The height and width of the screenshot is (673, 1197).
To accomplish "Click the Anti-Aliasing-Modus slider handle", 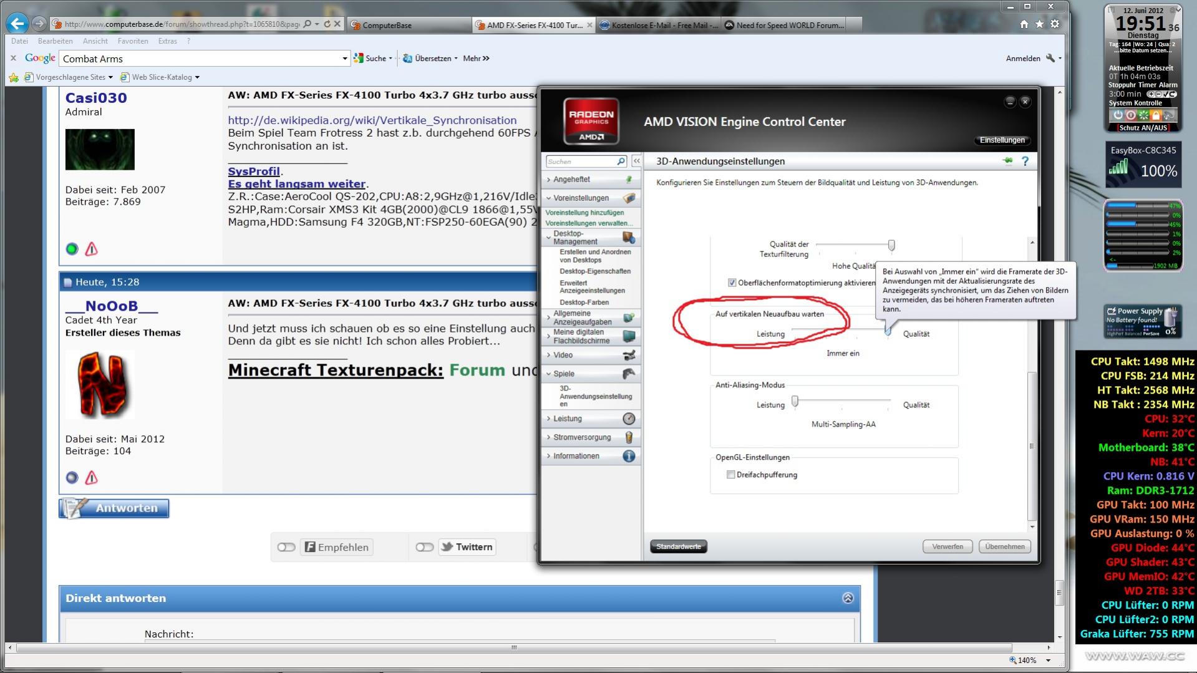I will point(795,401).
